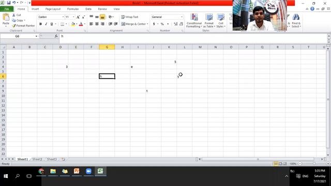Open the Merge & Center dropdown arrow
Screen dimensions: 331x186
click(x=147, y=24)
